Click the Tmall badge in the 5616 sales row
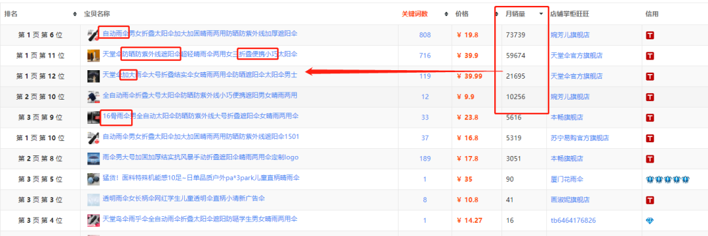The image size is (708, 236). [650, 117]
